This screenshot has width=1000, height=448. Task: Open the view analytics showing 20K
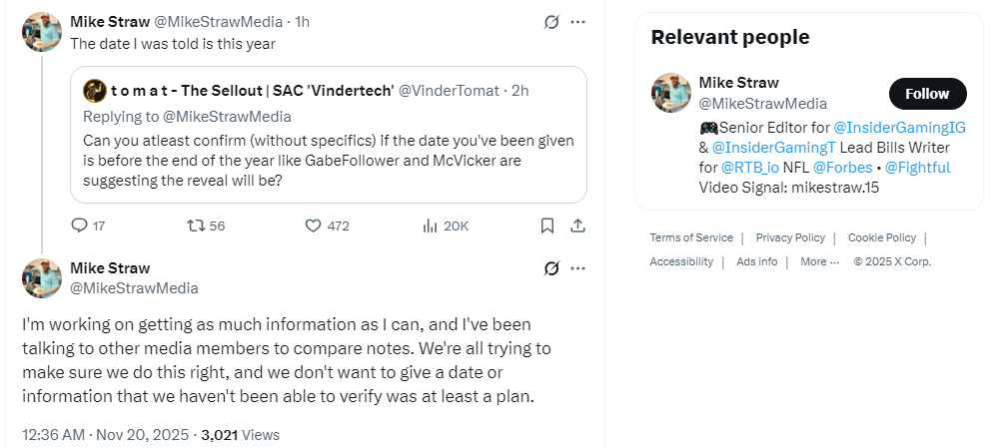point(430,225)
